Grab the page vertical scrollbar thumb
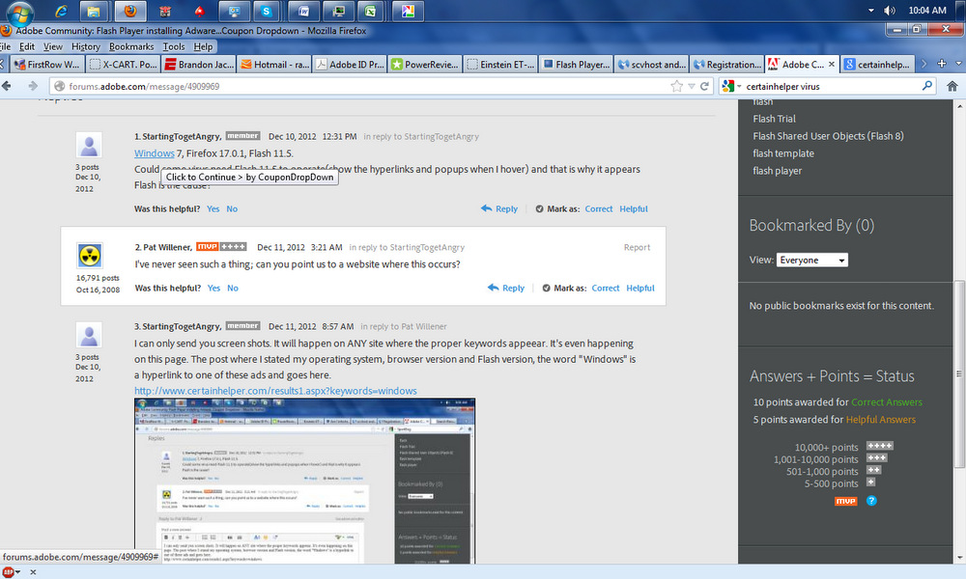Viewport: 966px width, 579px height. tap(959, 374)
